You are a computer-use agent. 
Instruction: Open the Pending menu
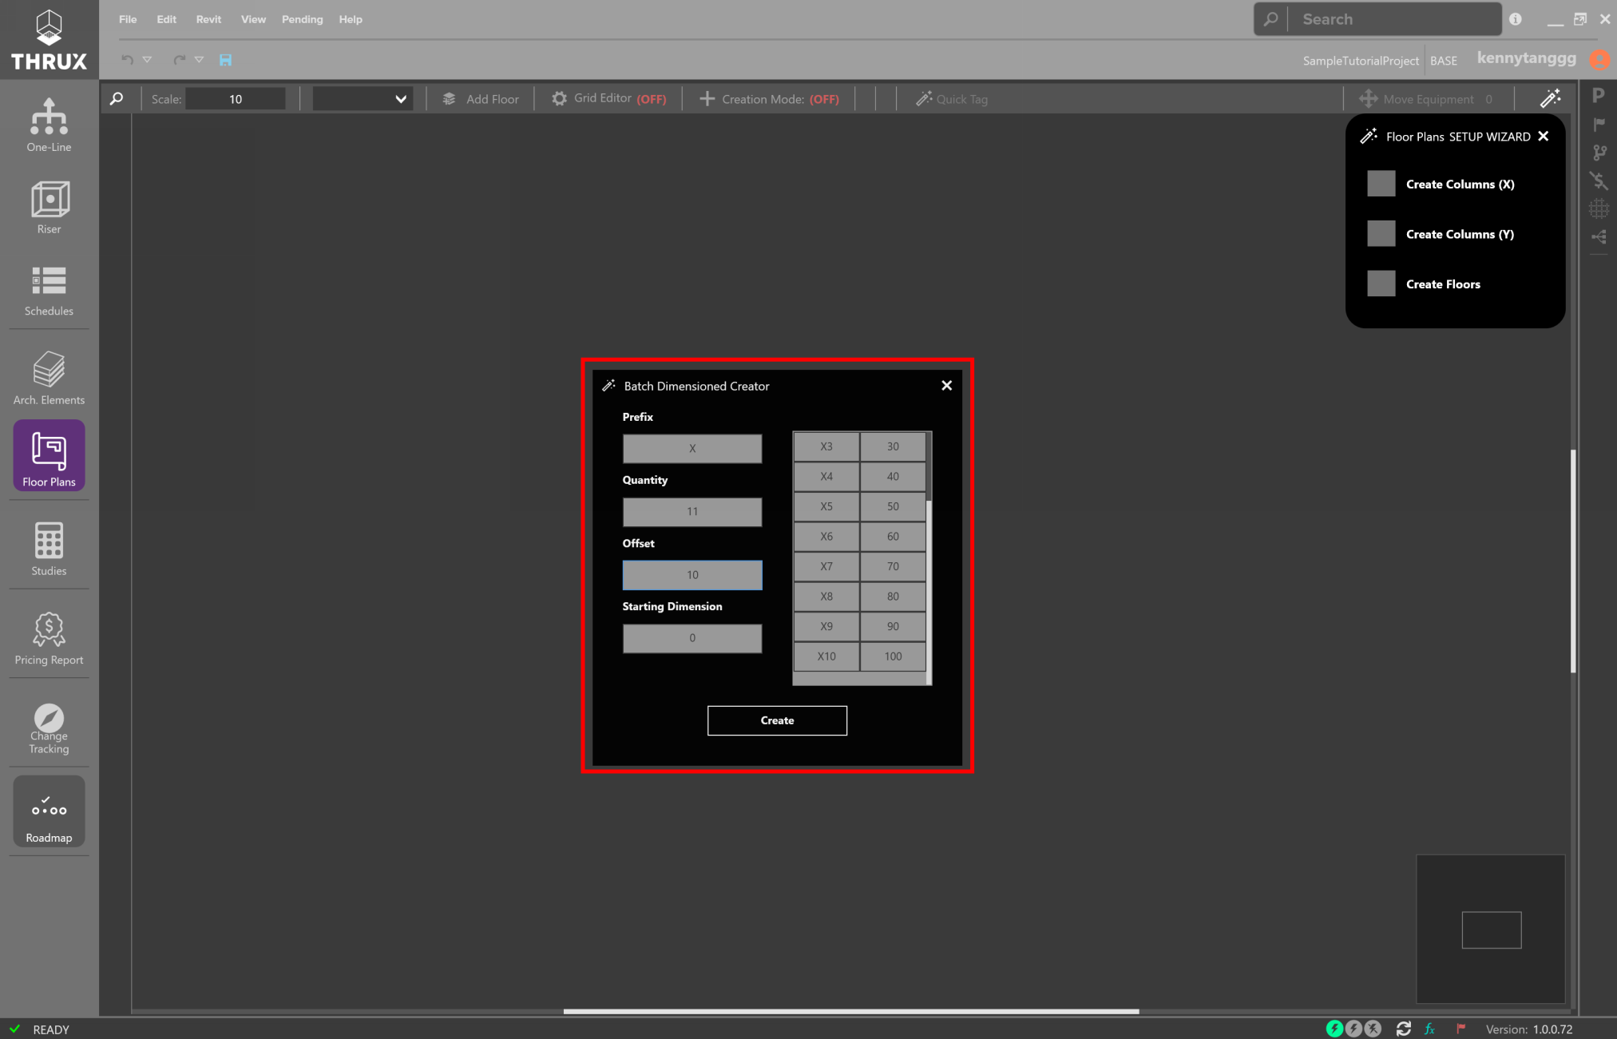click(302, 19)
